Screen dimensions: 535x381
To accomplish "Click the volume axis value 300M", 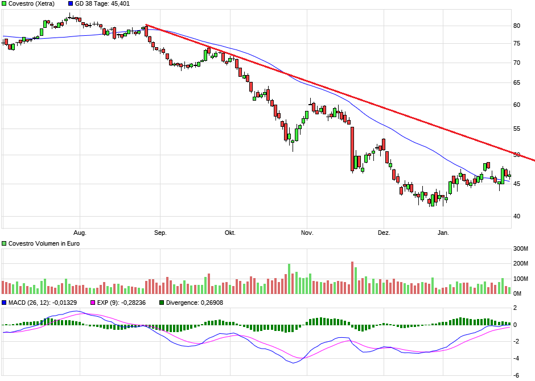I will 521,249.
